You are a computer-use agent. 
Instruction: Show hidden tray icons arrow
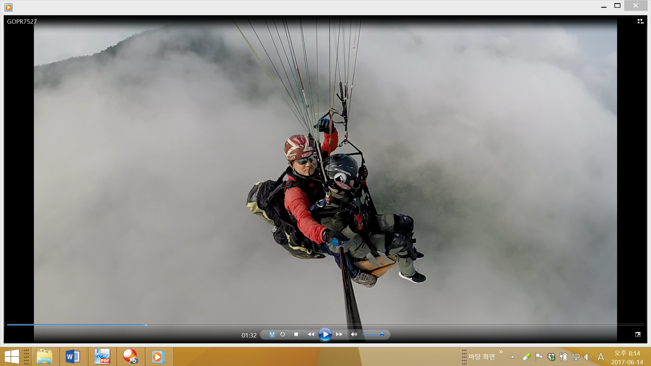[x=512, y=357]
